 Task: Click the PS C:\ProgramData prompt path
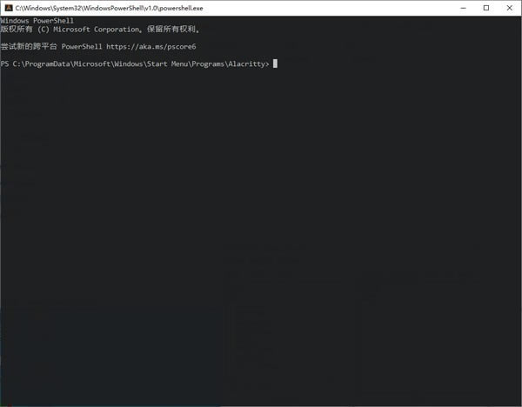coord(135,63)
